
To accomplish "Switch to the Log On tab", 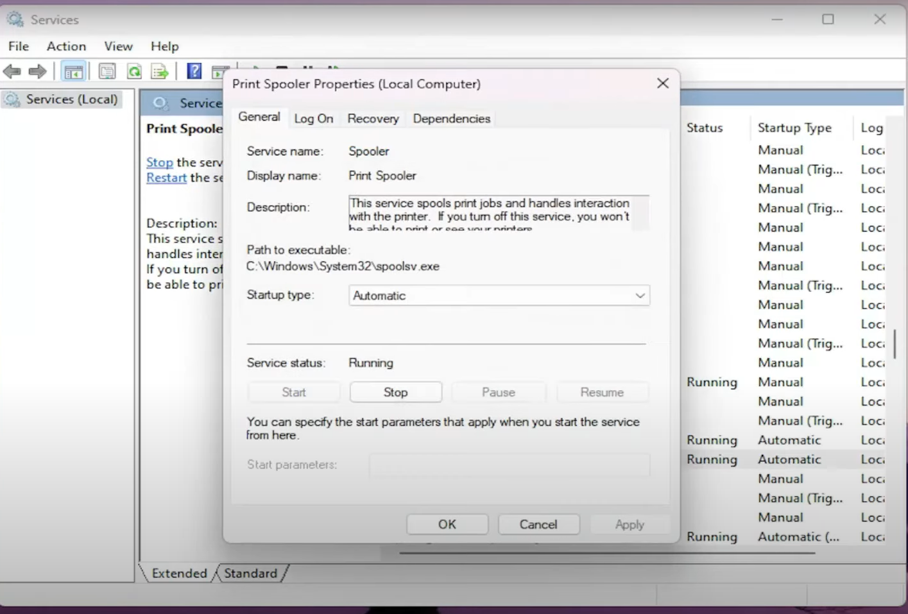I will click(314, 118).
